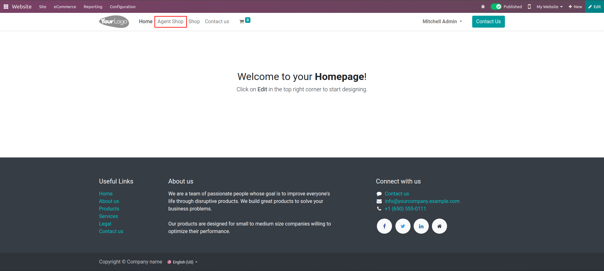Toggle the Published switch
The image size is (604, 271).
click(496, 7)
